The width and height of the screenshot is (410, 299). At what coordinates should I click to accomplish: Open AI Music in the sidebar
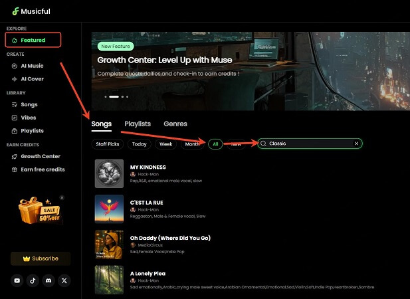tap(32, 66)
